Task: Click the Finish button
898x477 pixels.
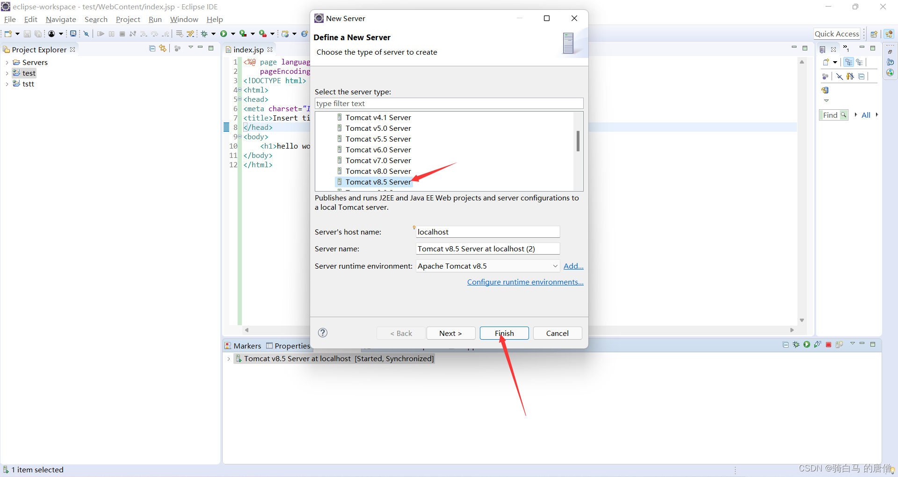Action: pos(504,333)
